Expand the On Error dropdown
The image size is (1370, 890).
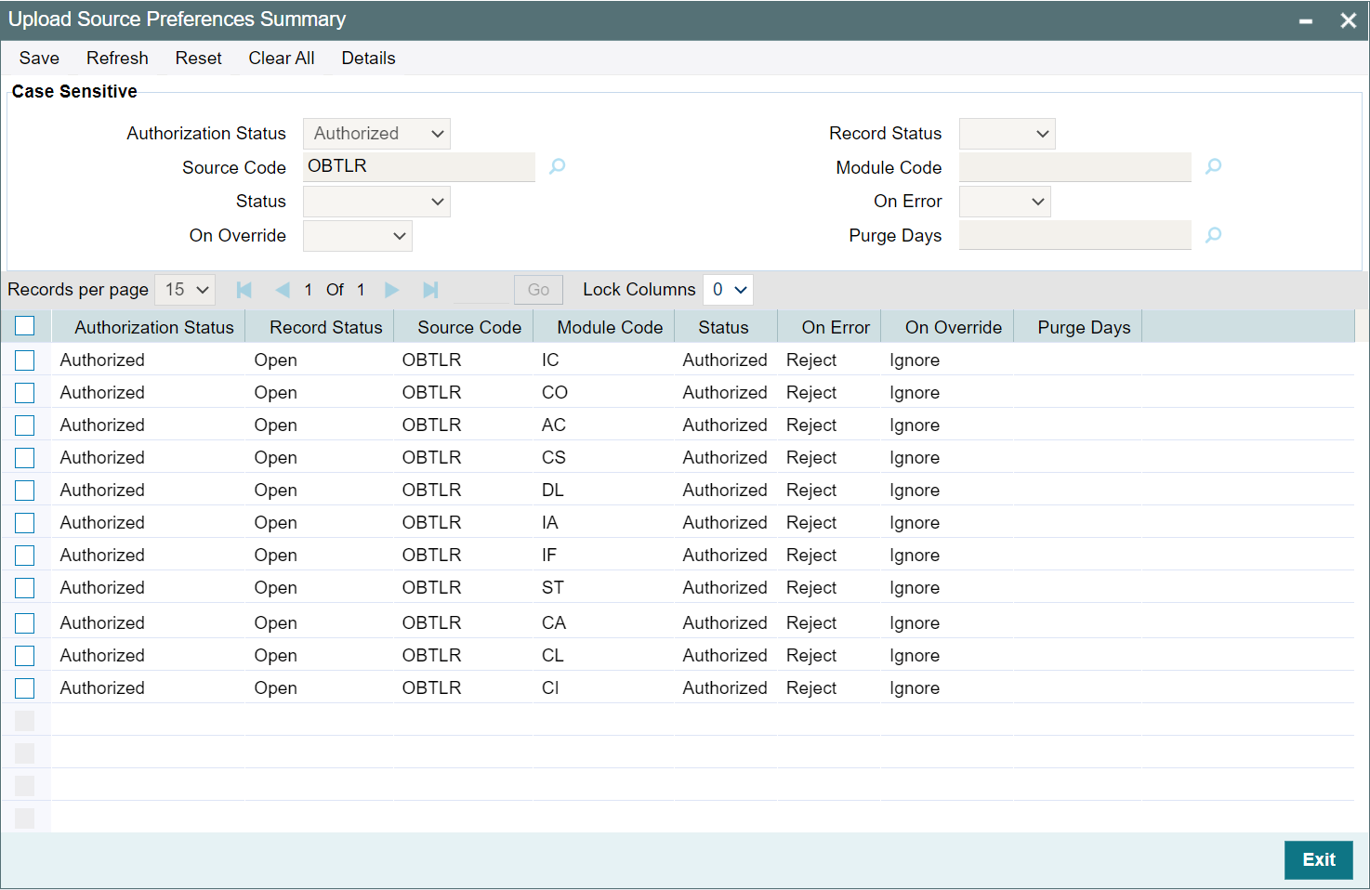click(1005, 202)
